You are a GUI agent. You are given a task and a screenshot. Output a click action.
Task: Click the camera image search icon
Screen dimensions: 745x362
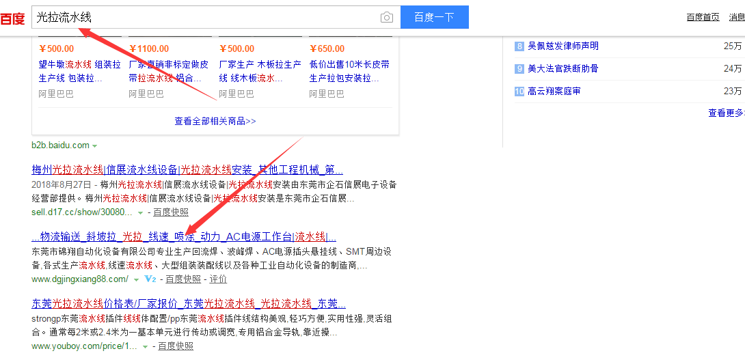387,18
